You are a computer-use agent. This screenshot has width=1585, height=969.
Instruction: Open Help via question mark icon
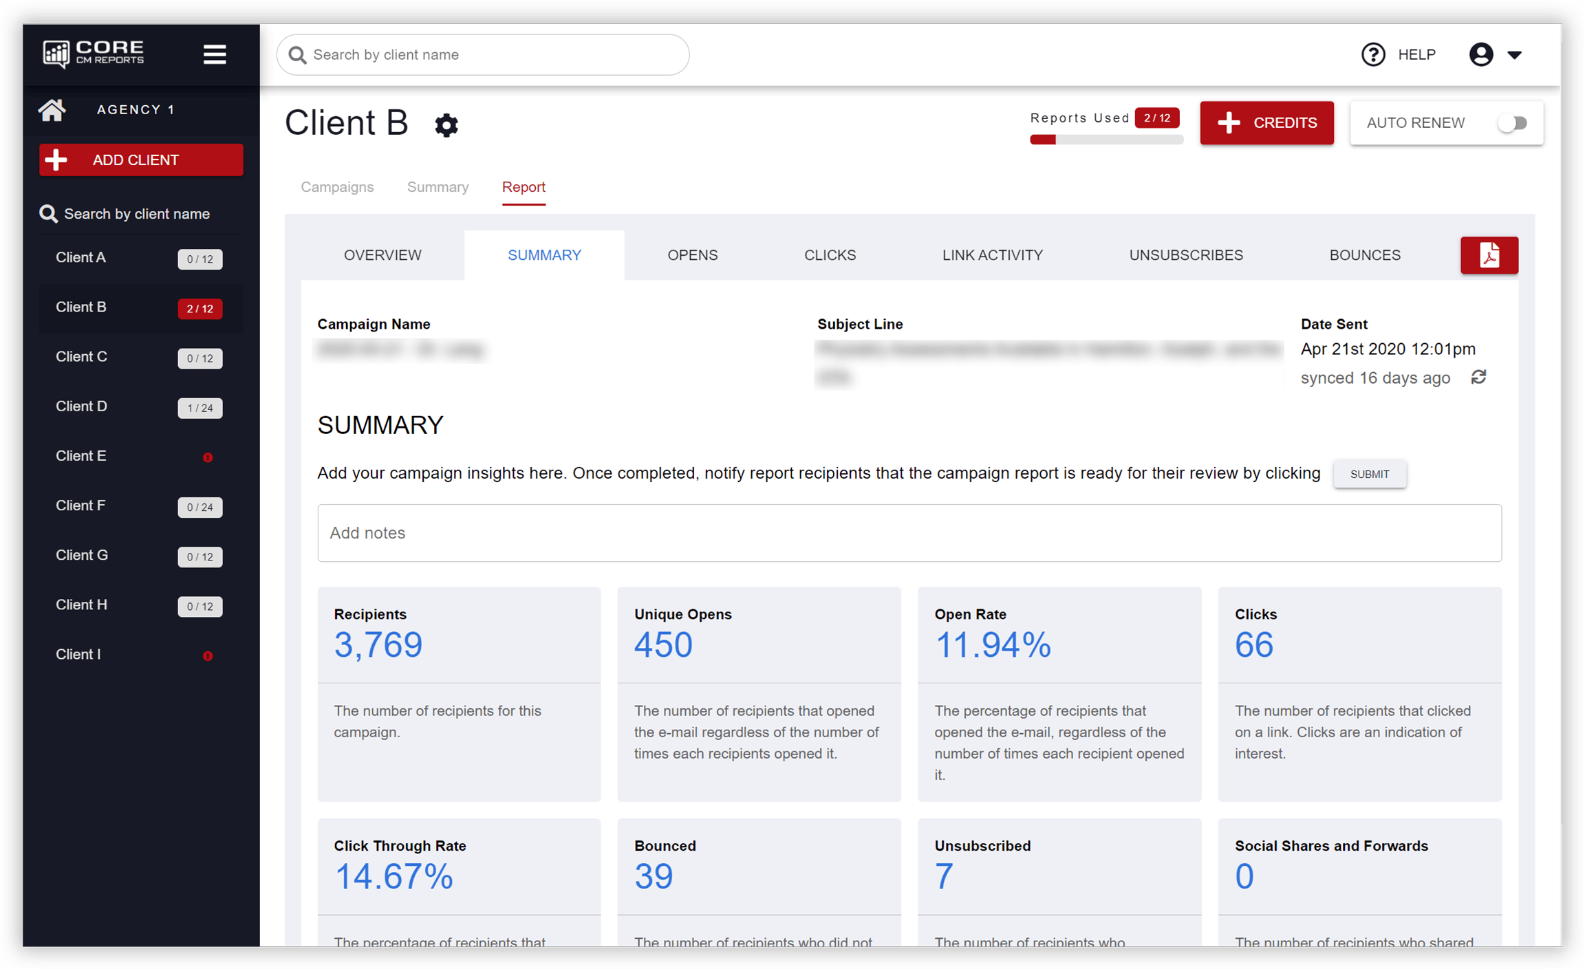[x=1373, y=54]
